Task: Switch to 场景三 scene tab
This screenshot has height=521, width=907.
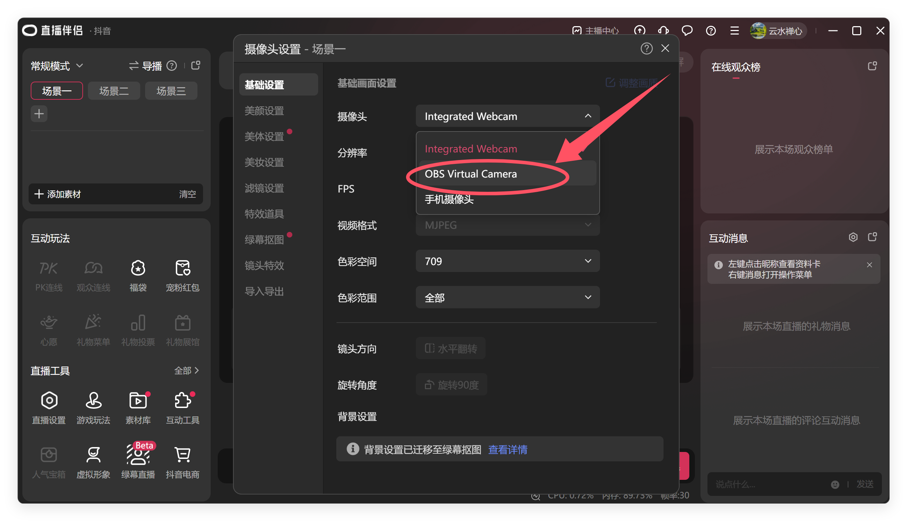Action: click(171, 91)
